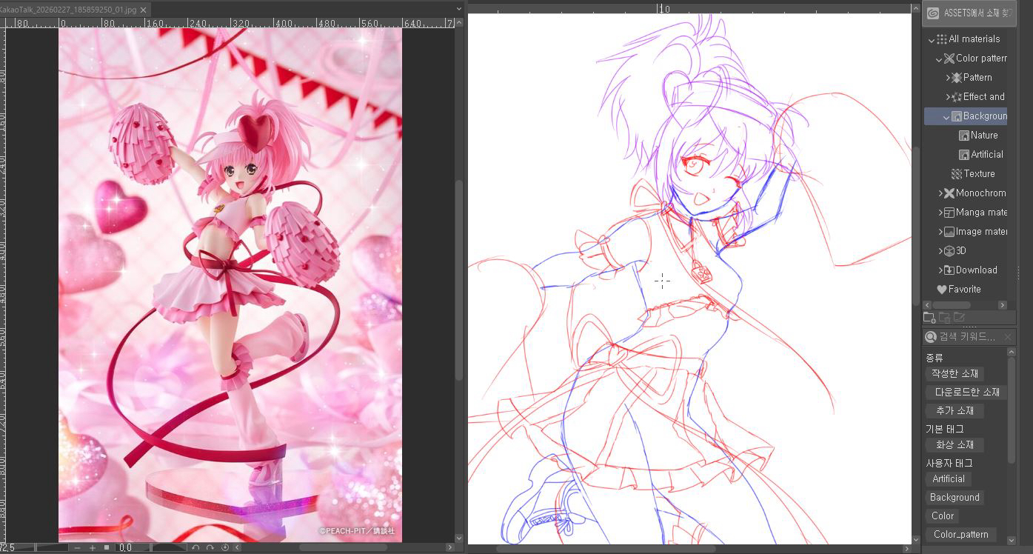
Task: Click zoom out minus icon in status bar
Action: [77, 547]
